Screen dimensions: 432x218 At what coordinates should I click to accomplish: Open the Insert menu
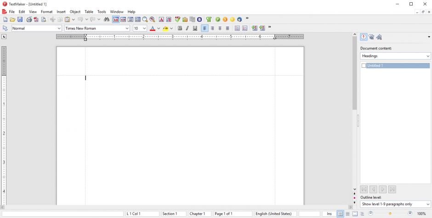point(61,12)
